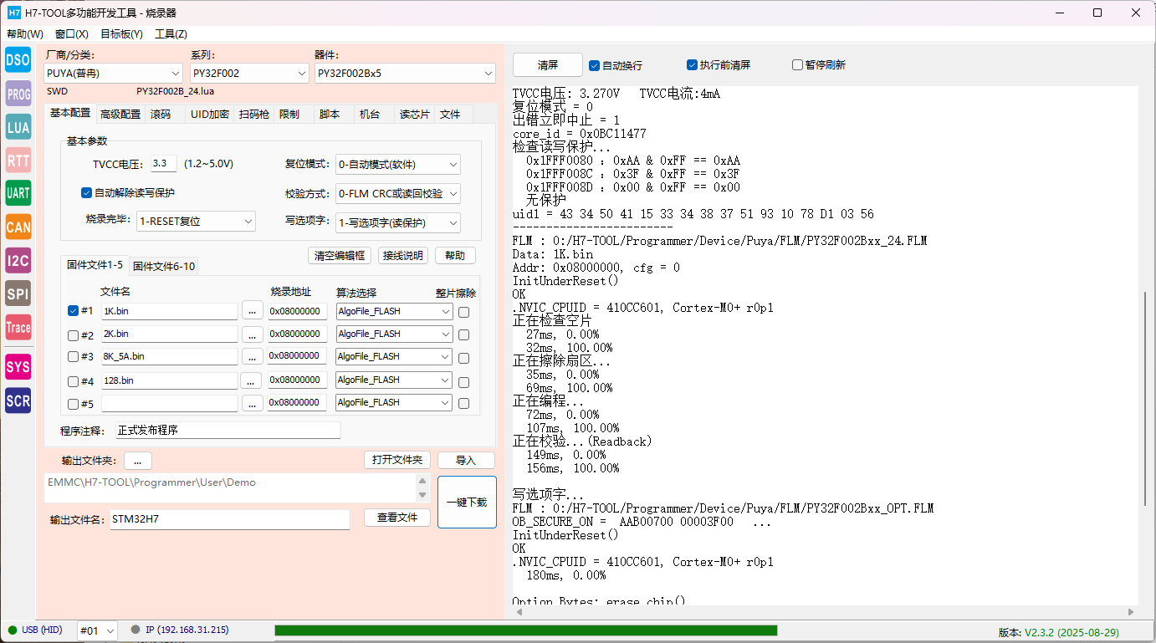Image resolution: width=1156 pixels, height=643 pixels.
Task: Open the 工具(Z) menu
Action: pyautogui.click(x=171, y=34)
